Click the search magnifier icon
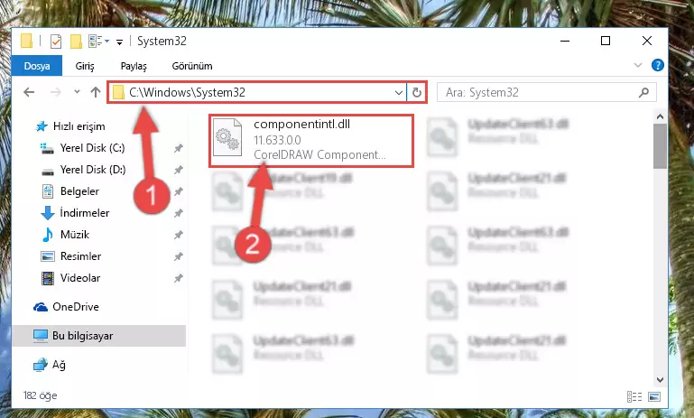The image size is (694, 418). [x=644, y=92]
